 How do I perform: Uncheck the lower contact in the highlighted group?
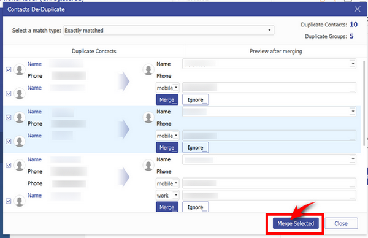[x=9, y=141]
